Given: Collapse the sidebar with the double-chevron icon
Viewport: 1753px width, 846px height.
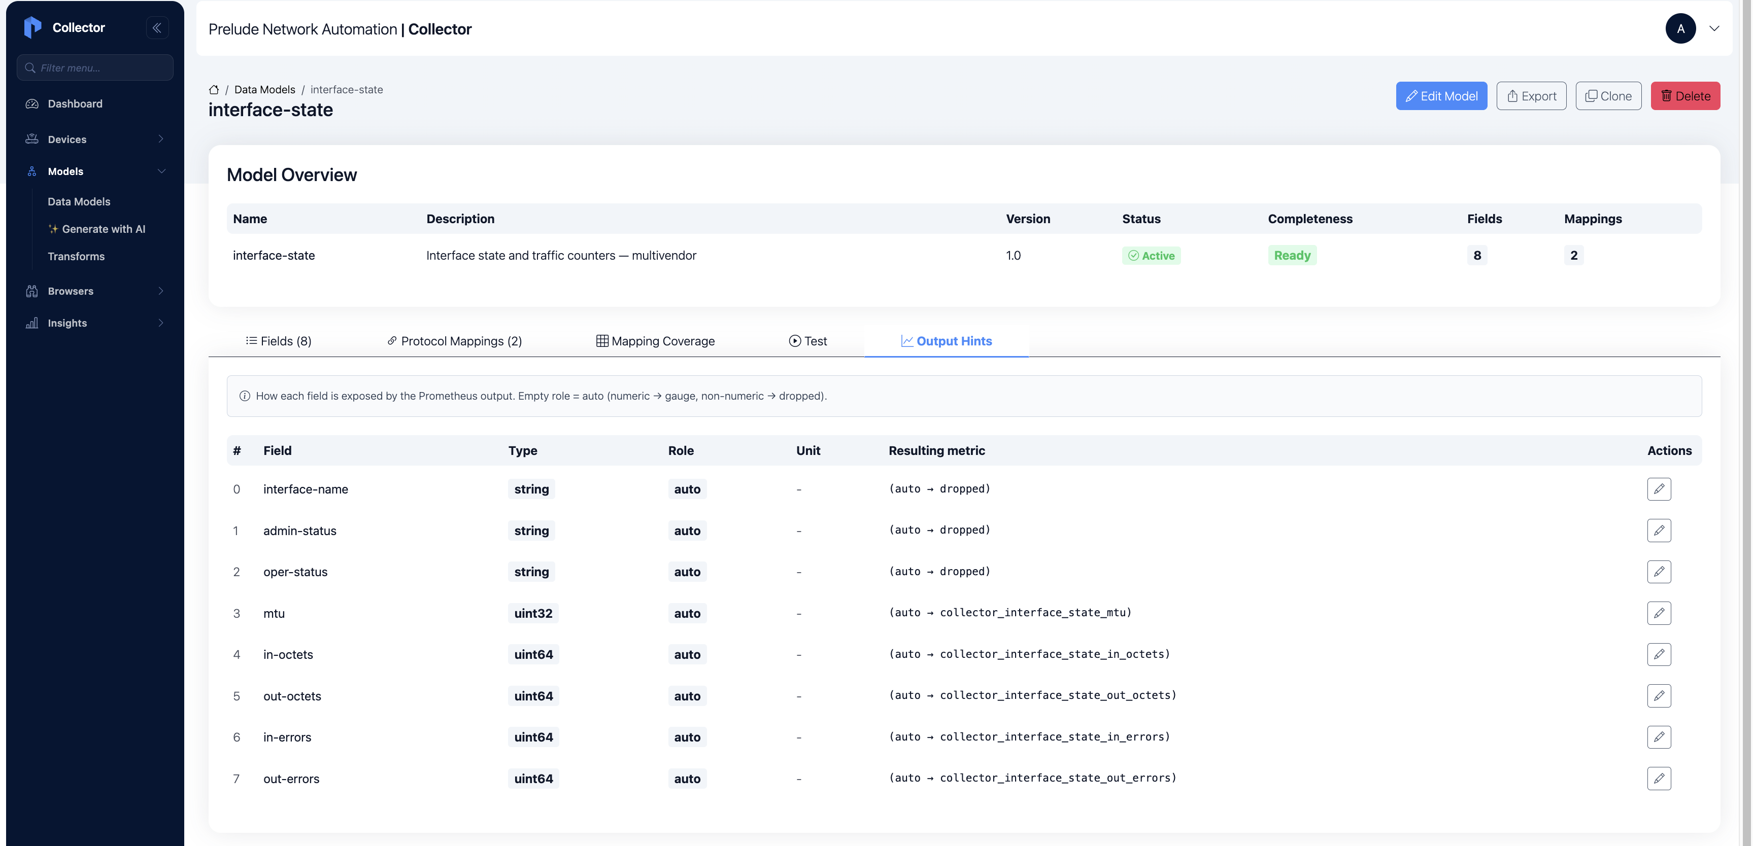Looking at the screenshot, I should click(157, 28).
